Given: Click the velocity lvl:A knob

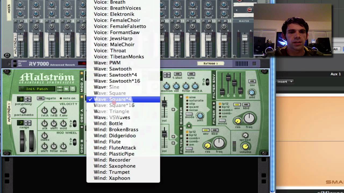Looking at the screenshot, I should (x=44, y=110).
